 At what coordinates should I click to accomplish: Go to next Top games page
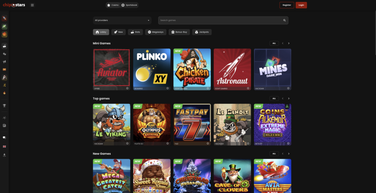coord(289,99)
